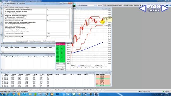Click the system tray clock
Viewport: 171px width, 96px height.
click(x=166, y=94)
